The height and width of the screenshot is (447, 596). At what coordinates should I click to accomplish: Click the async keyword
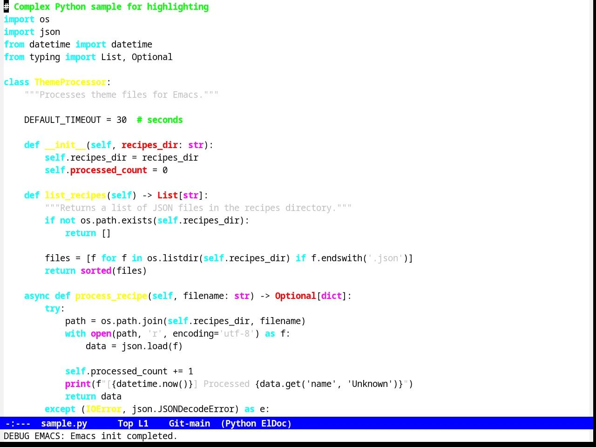coord(37,296)
